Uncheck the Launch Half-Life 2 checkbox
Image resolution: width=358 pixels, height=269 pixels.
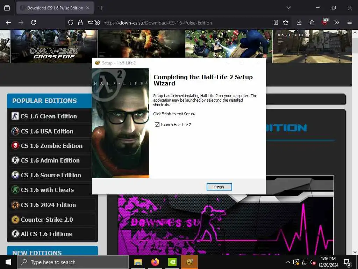click(157, 124)
